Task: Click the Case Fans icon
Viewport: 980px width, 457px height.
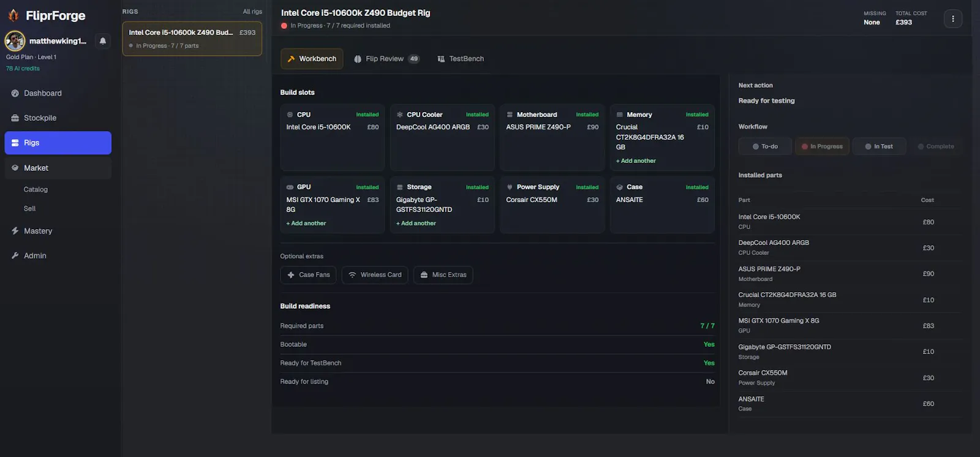Action: coord(291,275)
